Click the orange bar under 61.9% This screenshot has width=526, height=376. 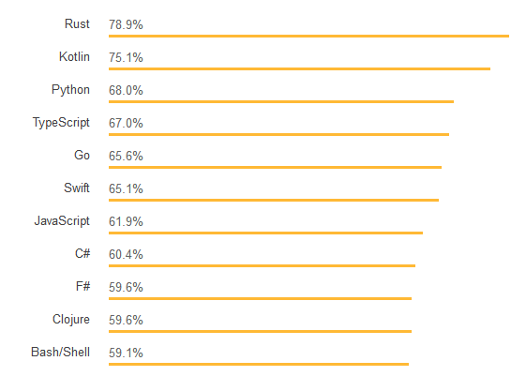click(265, 233)
